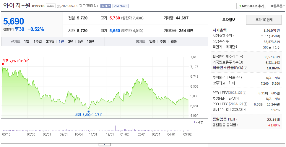Click the MY STOCK 추가 button

pos(251,6)
